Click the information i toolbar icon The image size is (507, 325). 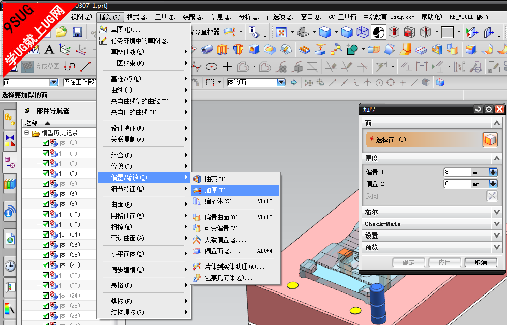point(254,32)
